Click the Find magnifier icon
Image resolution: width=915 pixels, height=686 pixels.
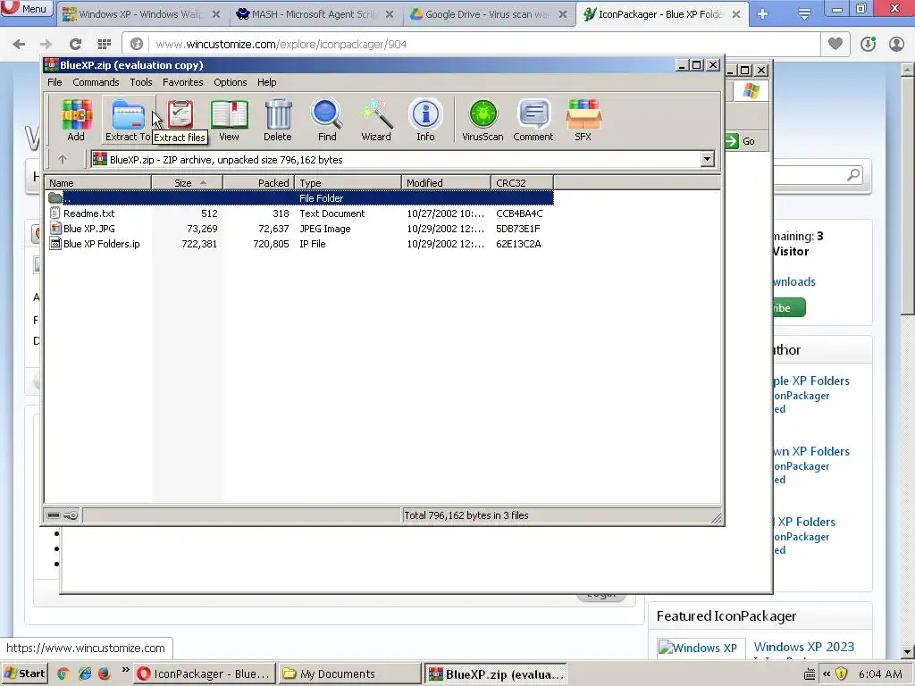327,120
